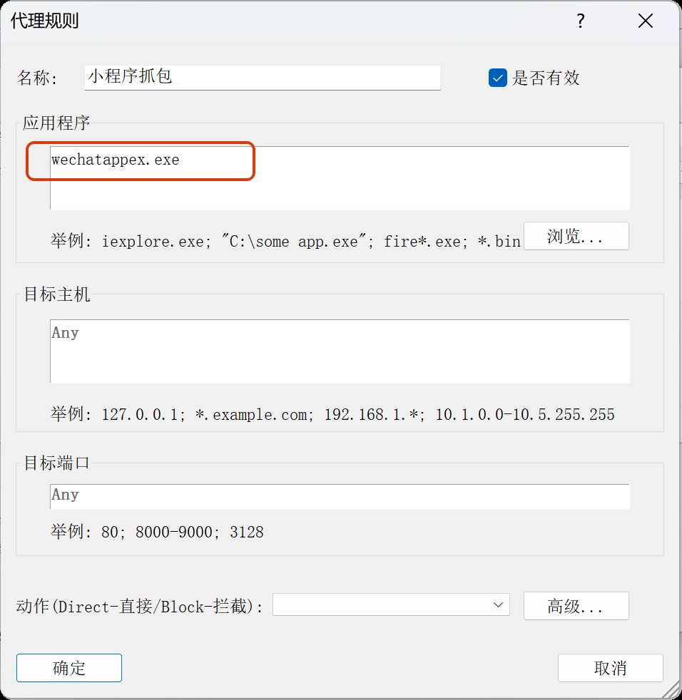This screenshot has width=682, height=700.
Task: Click the wechatappex.exe application text box
Action: 340,178
